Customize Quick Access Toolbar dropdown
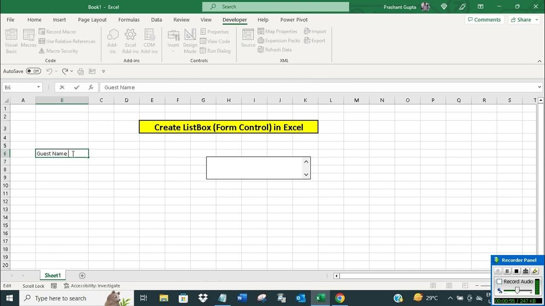545x306 pixels. tap(103, 71)
